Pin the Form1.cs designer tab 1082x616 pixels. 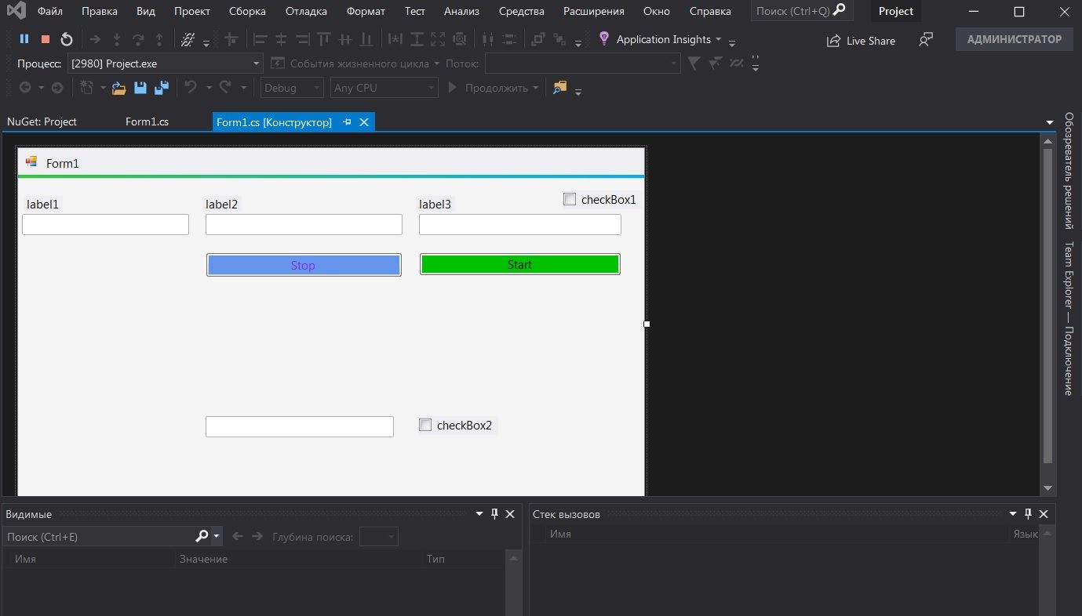click(x=347, y=122)
